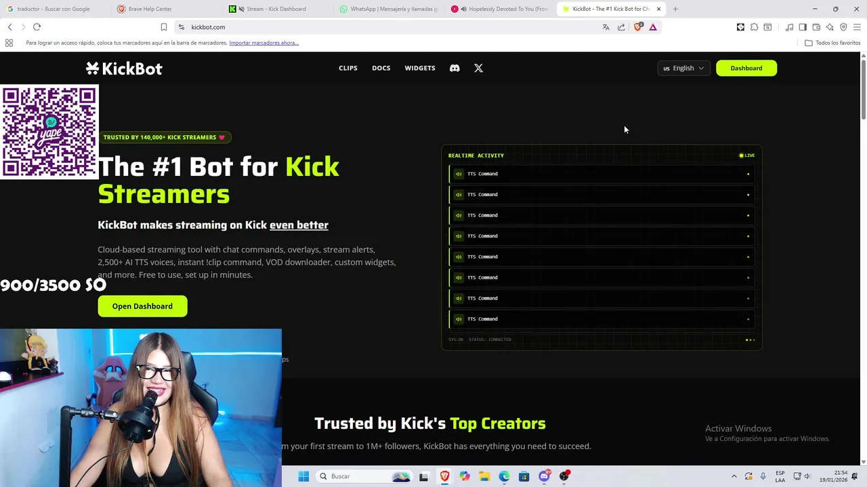Click the page's vertical scrollbar thumb
867x487 pixels.
coord(863,91)
